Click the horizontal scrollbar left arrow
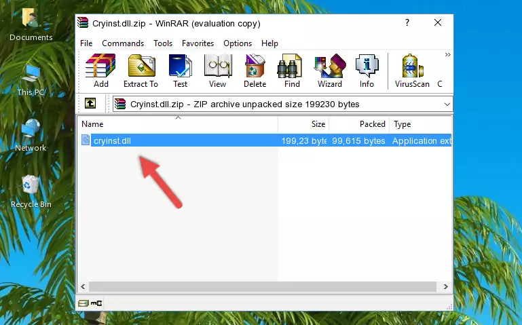The width and height of the screenshot is (522, 325). (x=83, y=286)
